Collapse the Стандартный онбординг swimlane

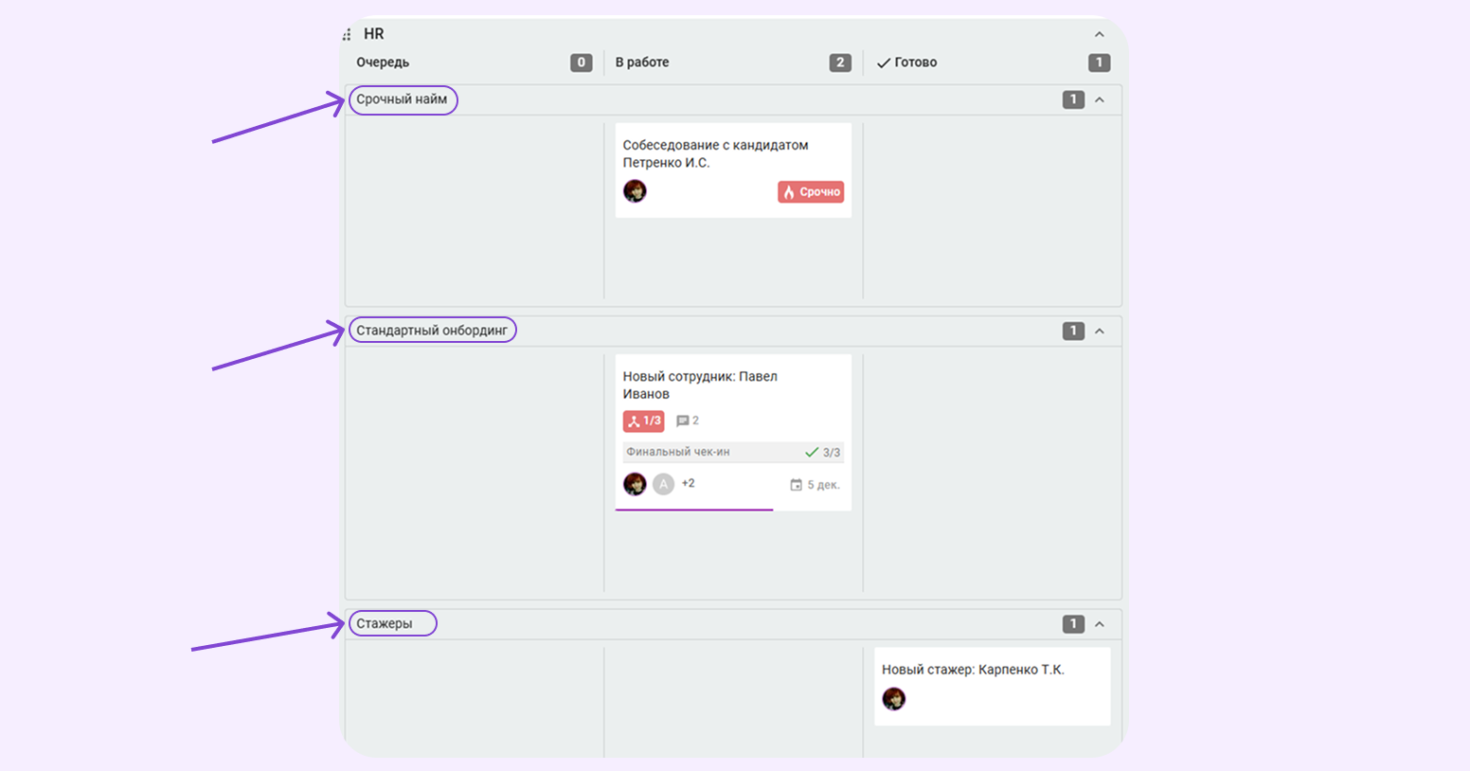pos(1100,332)
